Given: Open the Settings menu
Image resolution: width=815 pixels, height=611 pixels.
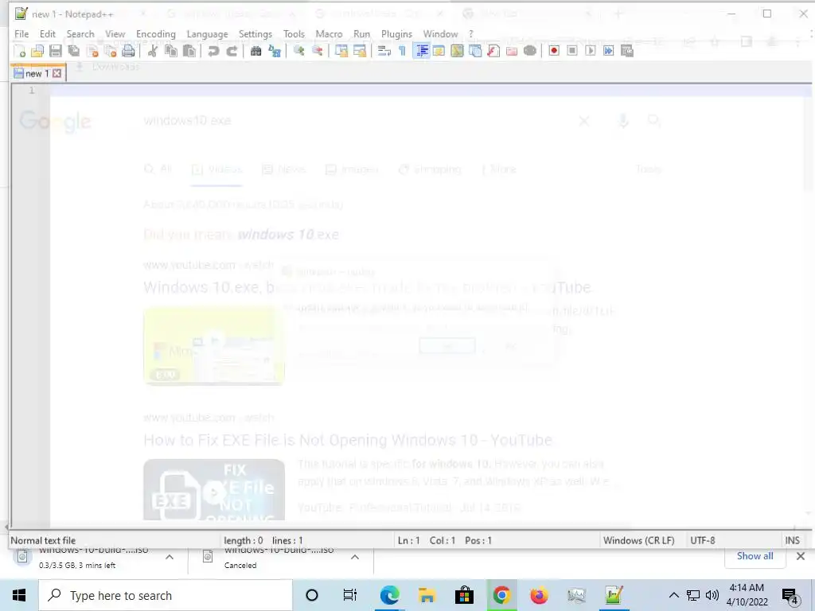Looking at the screenshot, I should (255, 33).
